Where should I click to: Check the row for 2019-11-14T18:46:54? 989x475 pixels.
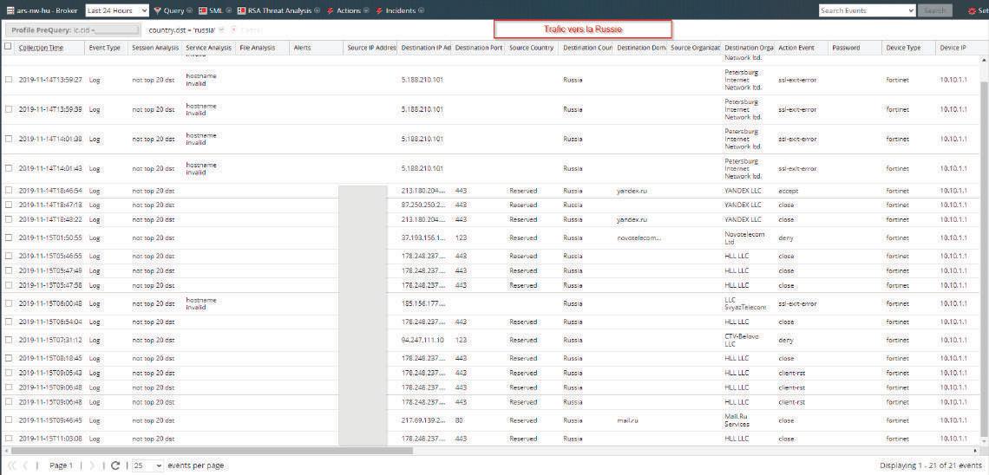point(8,190)
